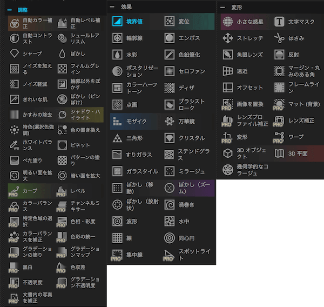Collapse the 変形 section header

223,8
